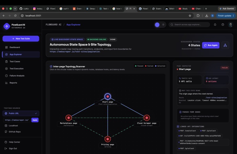The width and height of the screenshot is (237, 154).
Task: Select Public URL testing source
Action: 21,113
